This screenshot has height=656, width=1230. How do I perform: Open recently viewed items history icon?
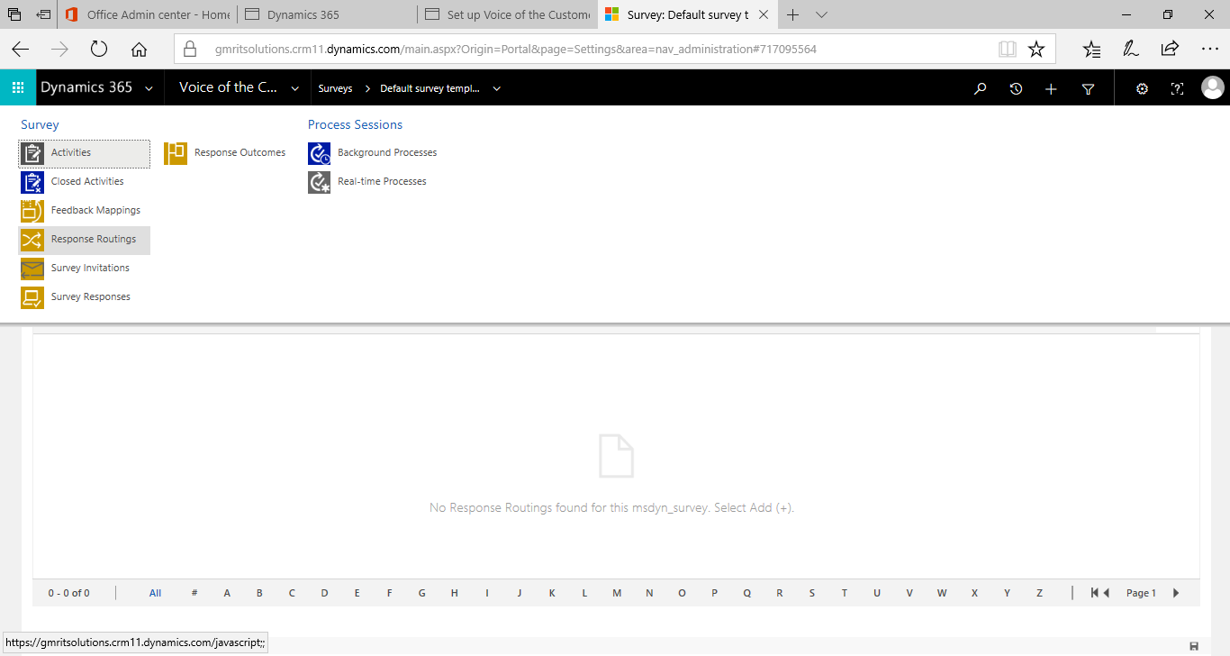(1016, 88)
